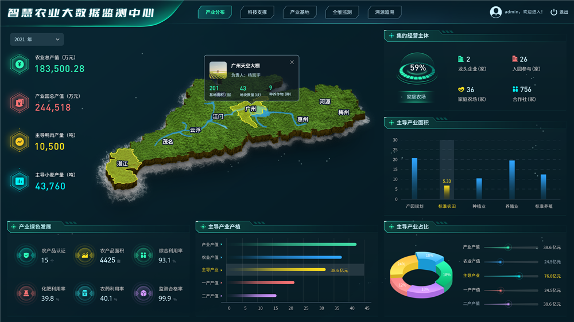Image resolution: width=574 pixels, height=322 pixels.
Task: Click the red 产业园总产值 hexagon icon
Action: pos(20,103)
